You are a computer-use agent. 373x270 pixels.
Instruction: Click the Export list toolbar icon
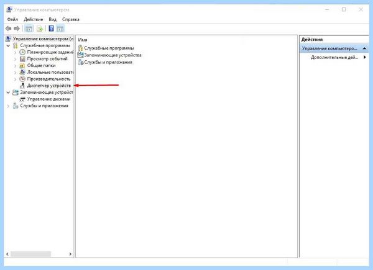click(40, 29)
